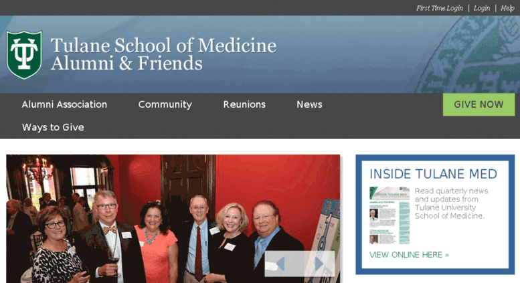This screenshot has height=283, width=520.
Task: Click the First Time Login link
Action: 440,8
